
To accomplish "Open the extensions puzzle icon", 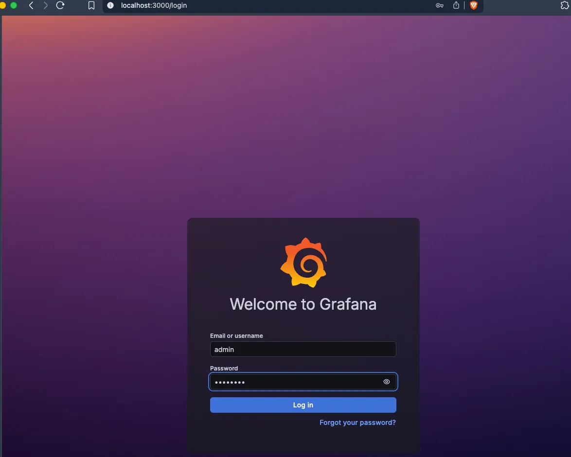I will click(565, 5).
